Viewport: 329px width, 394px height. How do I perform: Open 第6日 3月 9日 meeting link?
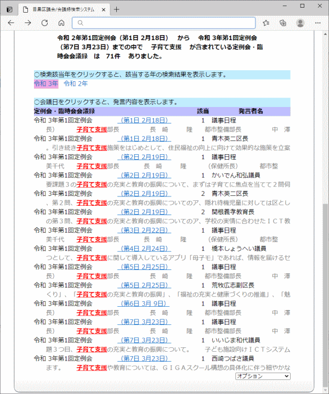pyautogui.click(x=144, y=304)
